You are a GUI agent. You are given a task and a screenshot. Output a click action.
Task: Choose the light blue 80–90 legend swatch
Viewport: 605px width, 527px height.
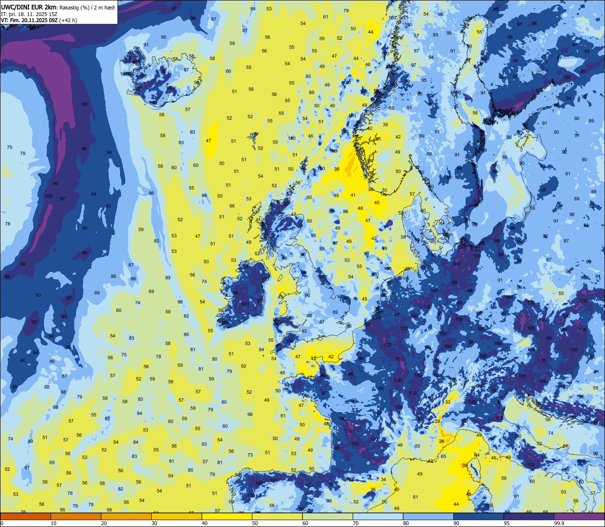coord(428,516)
